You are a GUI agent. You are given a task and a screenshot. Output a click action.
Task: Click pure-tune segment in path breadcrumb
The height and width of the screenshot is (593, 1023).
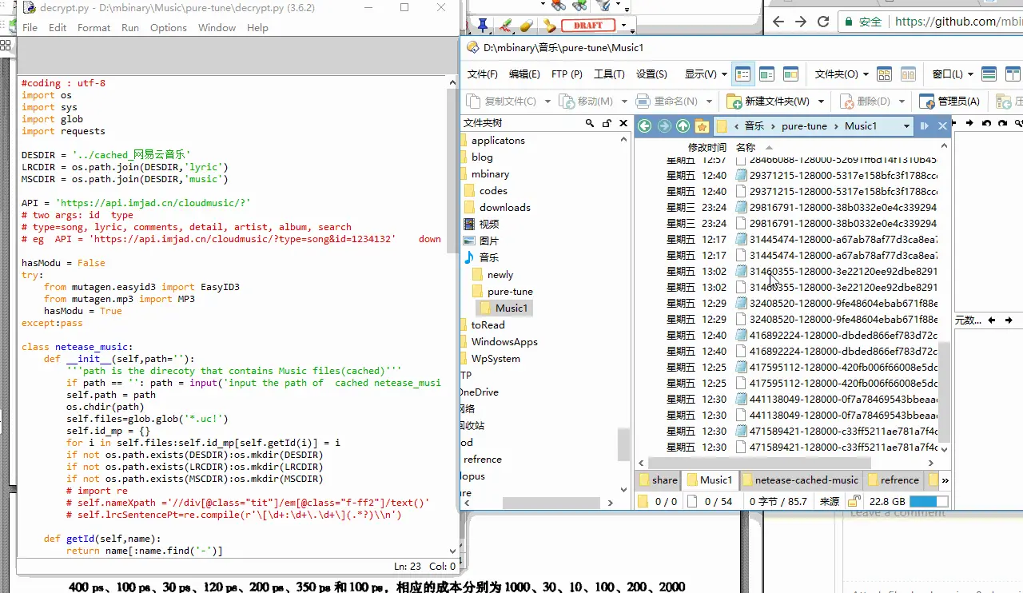pyautogui.click(x=804, y=125)
